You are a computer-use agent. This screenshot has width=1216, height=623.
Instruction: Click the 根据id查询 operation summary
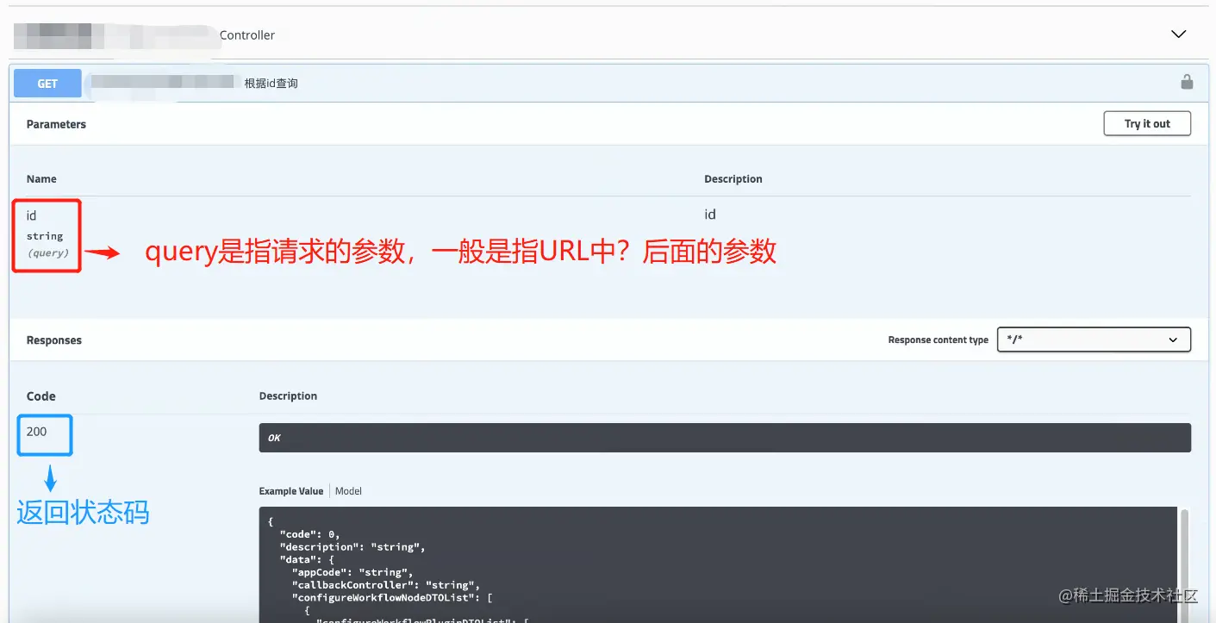click(x=271, y=84)
